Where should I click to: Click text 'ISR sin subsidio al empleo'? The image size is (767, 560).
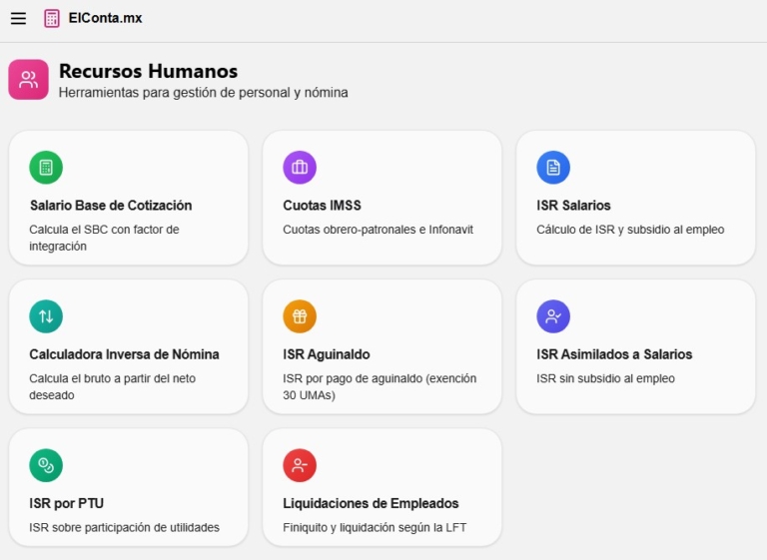tap(605, 378)
